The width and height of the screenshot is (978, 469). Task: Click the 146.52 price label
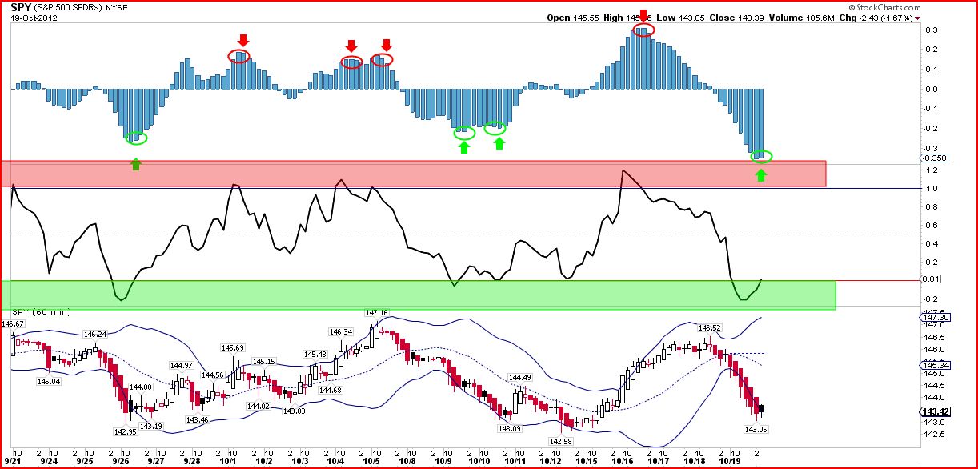coord(709,327)
